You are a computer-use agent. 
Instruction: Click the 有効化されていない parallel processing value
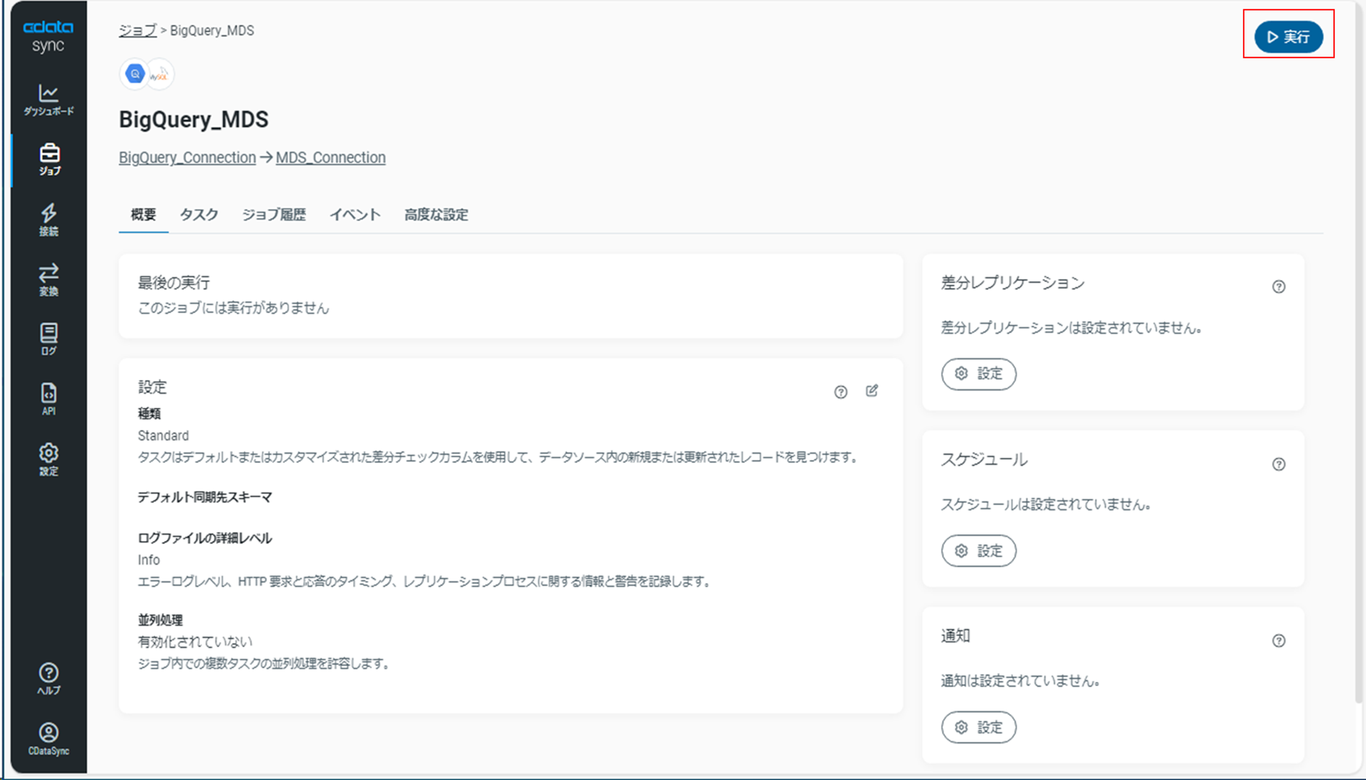coord(195,642)
